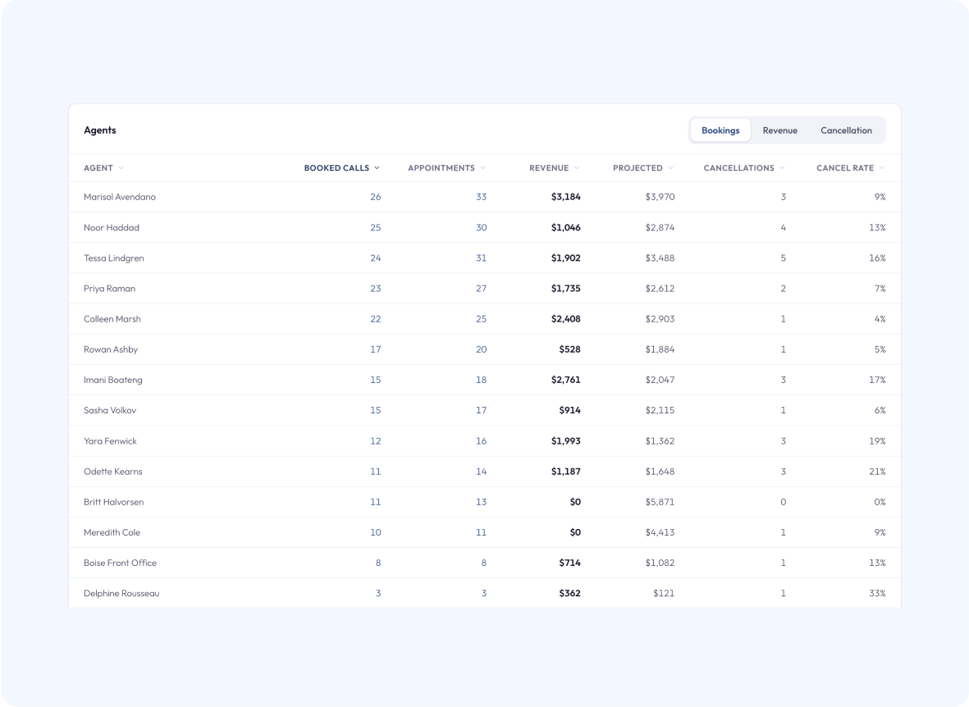Click the $3,184 revenue value
The width and height of the screenshot is (969, 707).
pos(565,197)
